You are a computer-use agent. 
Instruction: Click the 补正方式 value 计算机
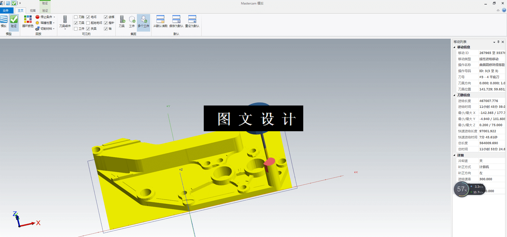(492, 167)
